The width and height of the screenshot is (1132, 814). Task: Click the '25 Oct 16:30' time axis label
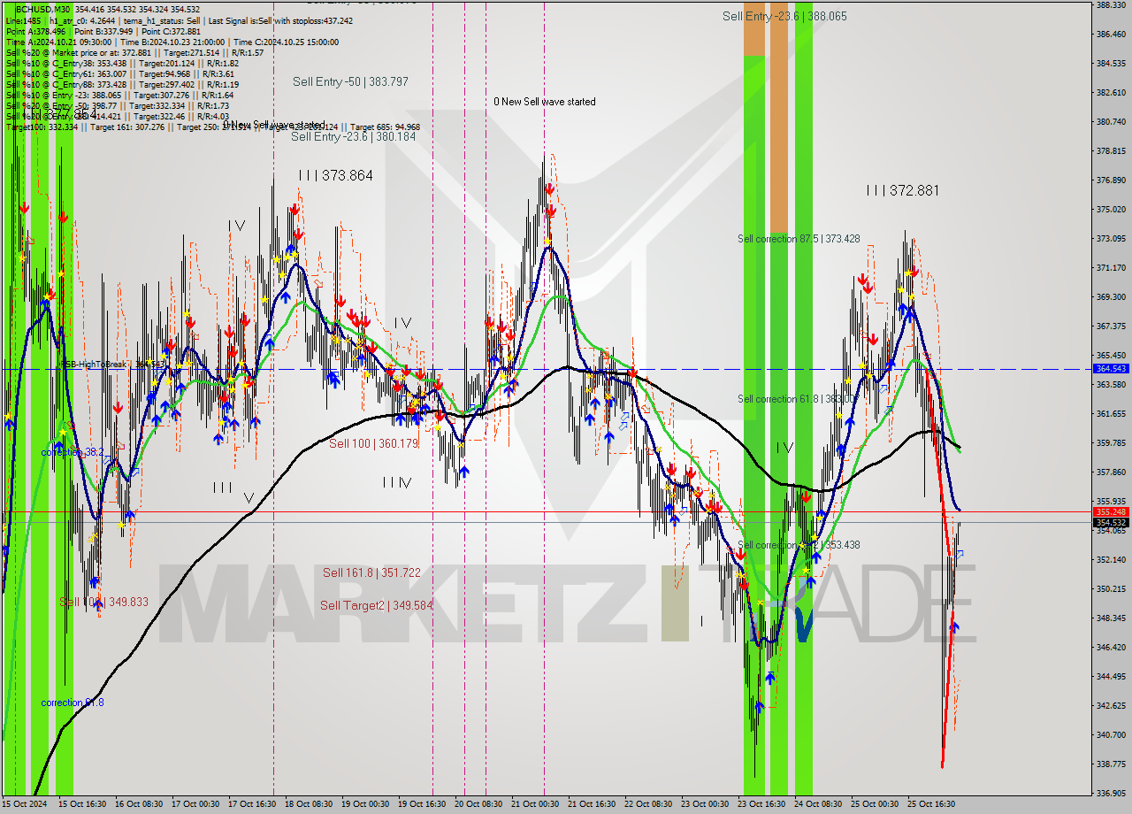click(x=931, y=804)
